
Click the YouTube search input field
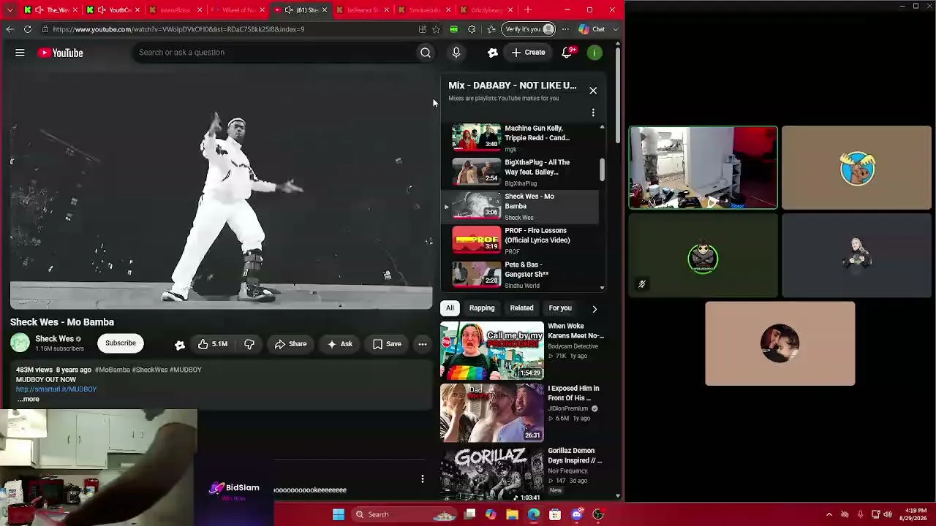(274, 53)
